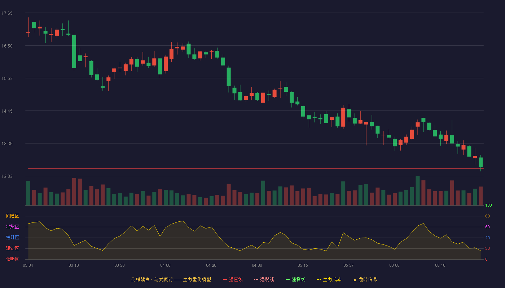
Task: Click the 建仓区 zone label
Action: 12,248
